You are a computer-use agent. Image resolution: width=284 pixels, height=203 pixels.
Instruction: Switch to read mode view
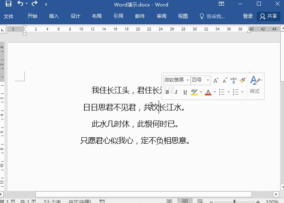pyautogui.click(x=169, y=201)
